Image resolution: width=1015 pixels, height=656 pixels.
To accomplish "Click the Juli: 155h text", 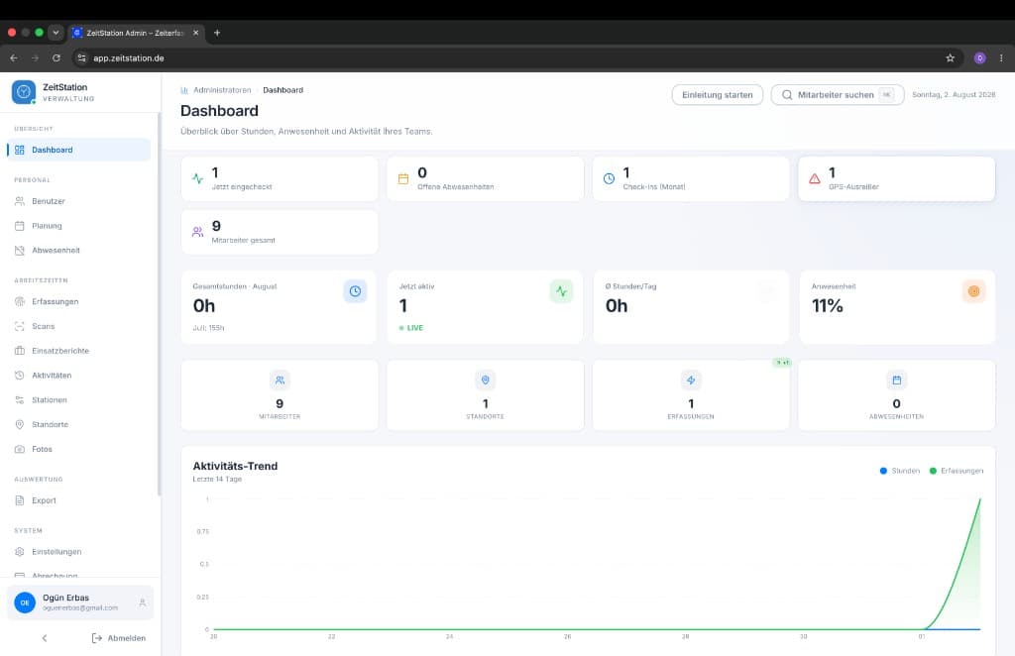I will point(208,328).
